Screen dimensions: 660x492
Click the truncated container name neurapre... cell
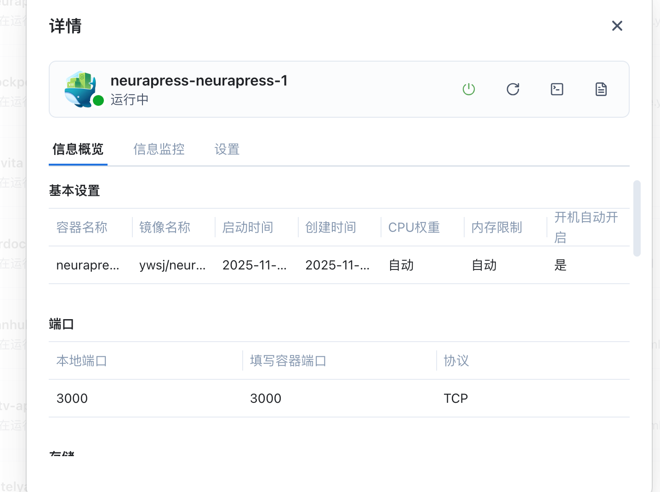coord(87,265)
